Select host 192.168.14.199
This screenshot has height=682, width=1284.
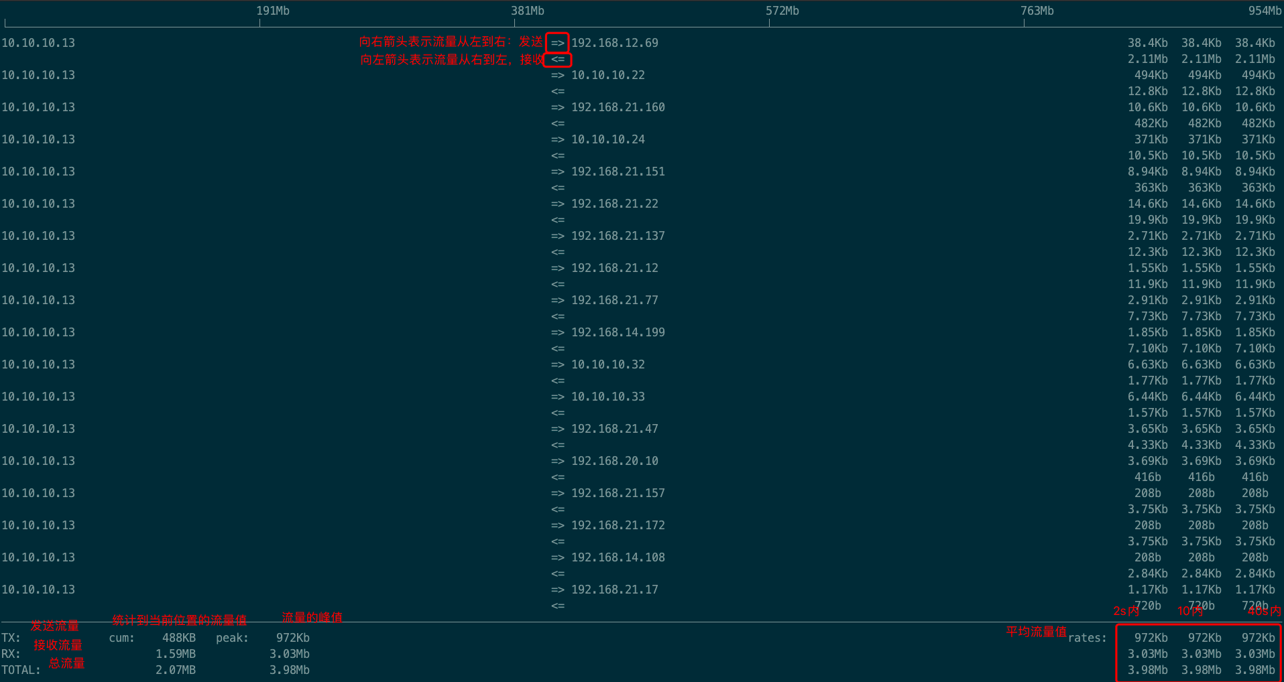click(618, 332)
